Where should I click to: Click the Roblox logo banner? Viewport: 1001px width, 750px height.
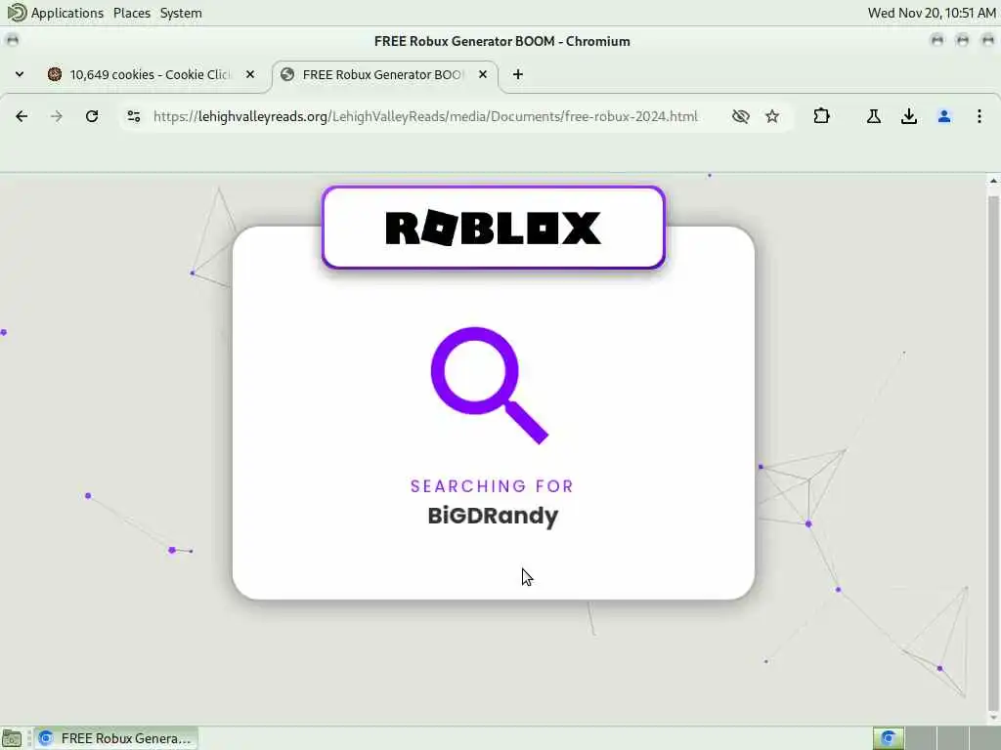pyautogui.click(x=494, y=228)
